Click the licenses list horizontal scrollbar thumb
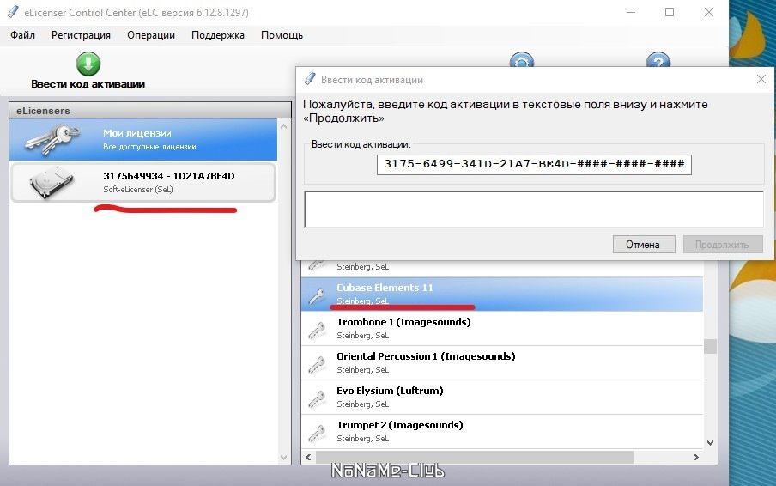This screenshot has width=776, height=486. (474, 457)
